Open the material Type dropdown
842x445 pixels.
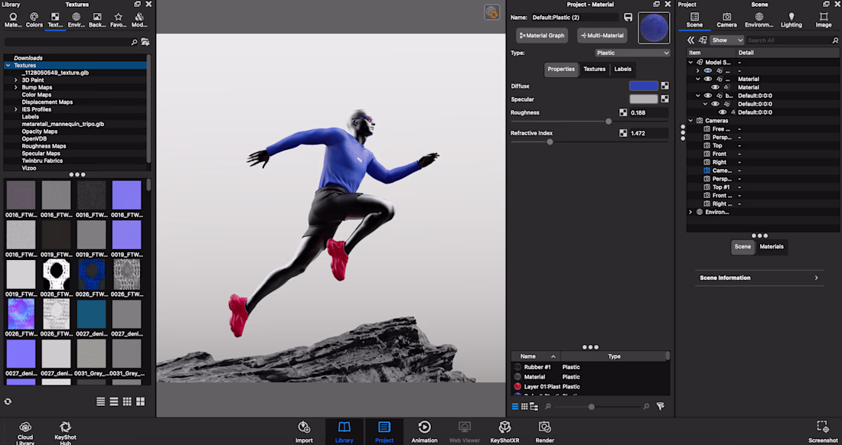pos(632,53)
